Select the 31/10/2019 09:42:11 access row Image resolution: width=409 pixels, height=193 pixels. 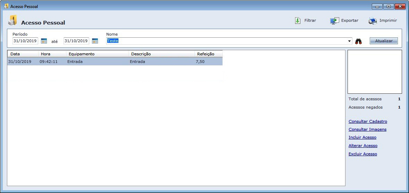point(115,62)
